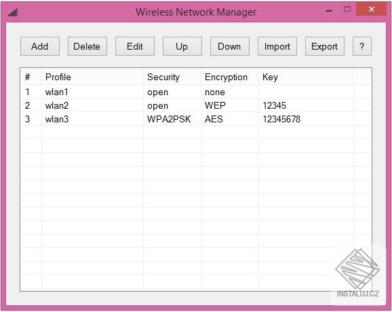
Task: Select the wlan1 profile row
Action: point(196,92)
